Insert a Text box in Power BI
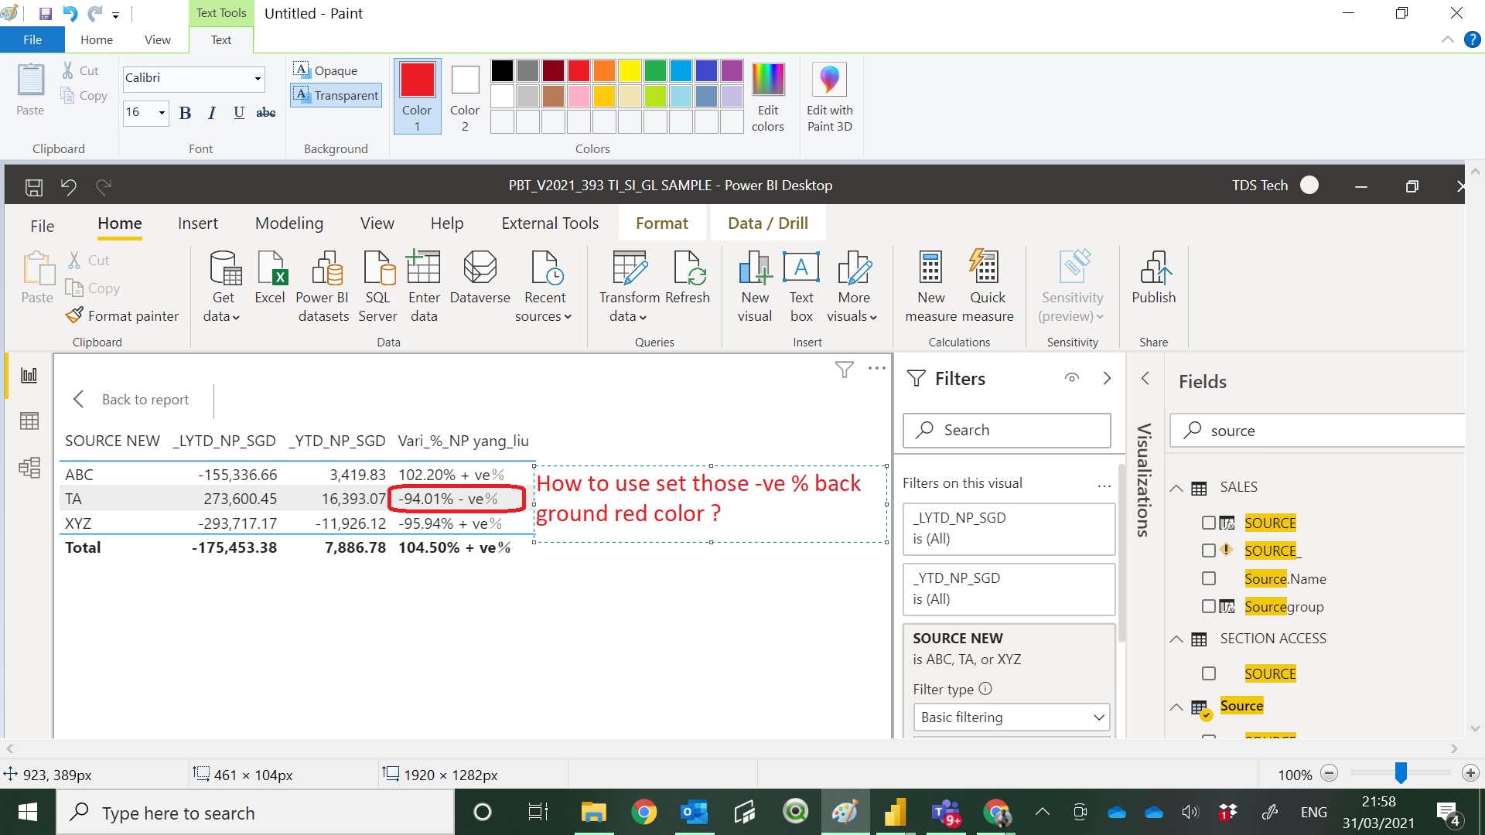Viewport: 1485px width, 835px height. pyautogui.click(x=801, y=286)
